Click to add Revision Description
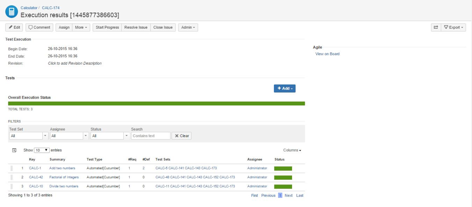Image resolution: width=472 pixels, height=207 pixels. (75, 63)
